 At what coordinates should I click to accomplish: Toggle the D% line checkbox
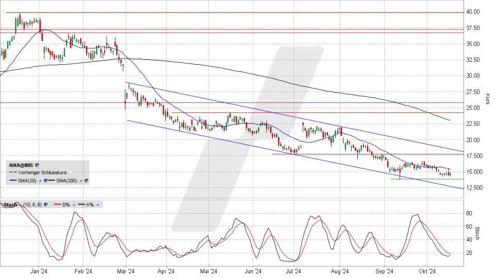(x=74, y=205)
